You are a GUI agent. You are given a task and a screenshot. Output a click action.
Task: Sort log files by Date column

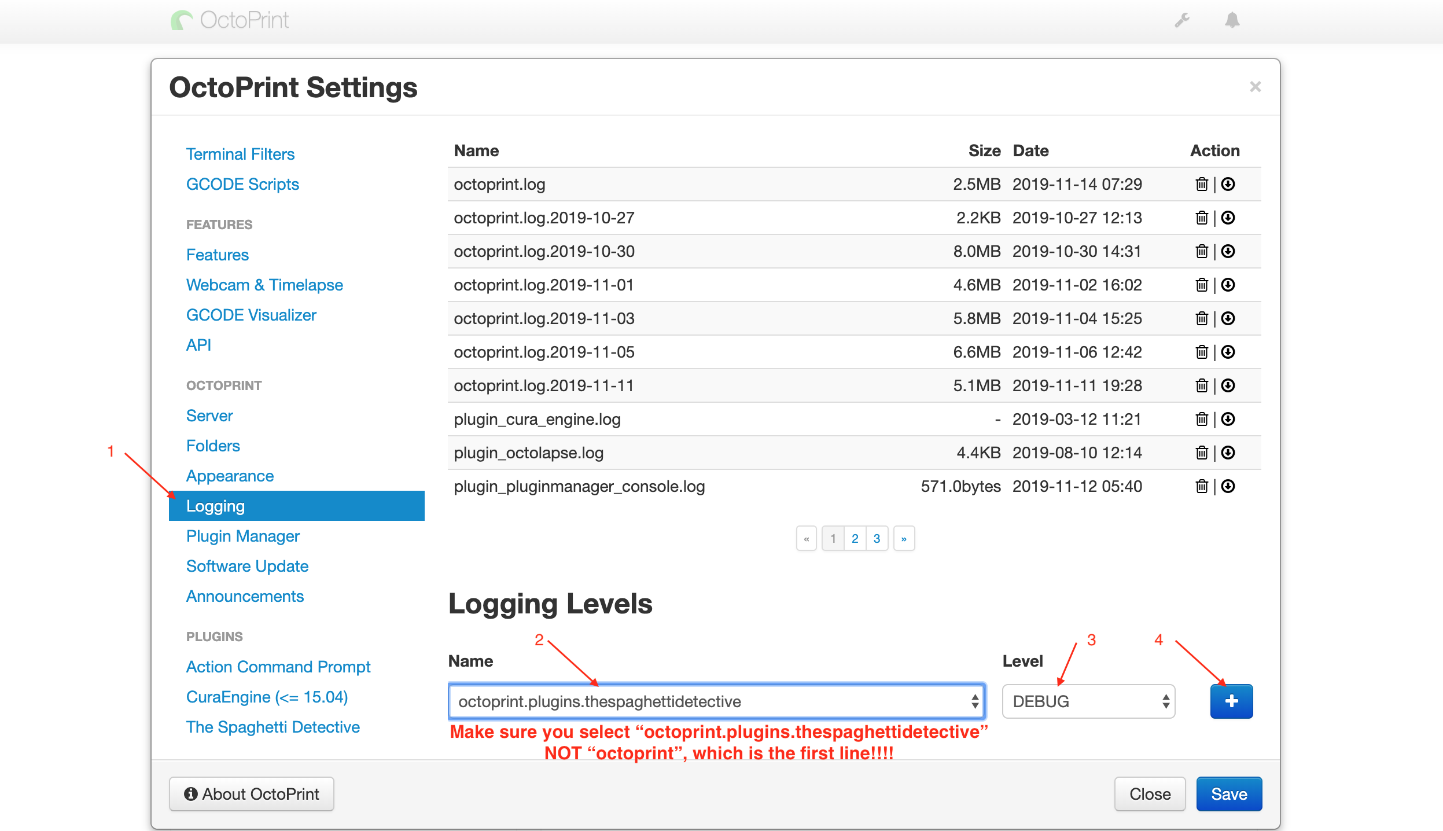click(1030, 150)
